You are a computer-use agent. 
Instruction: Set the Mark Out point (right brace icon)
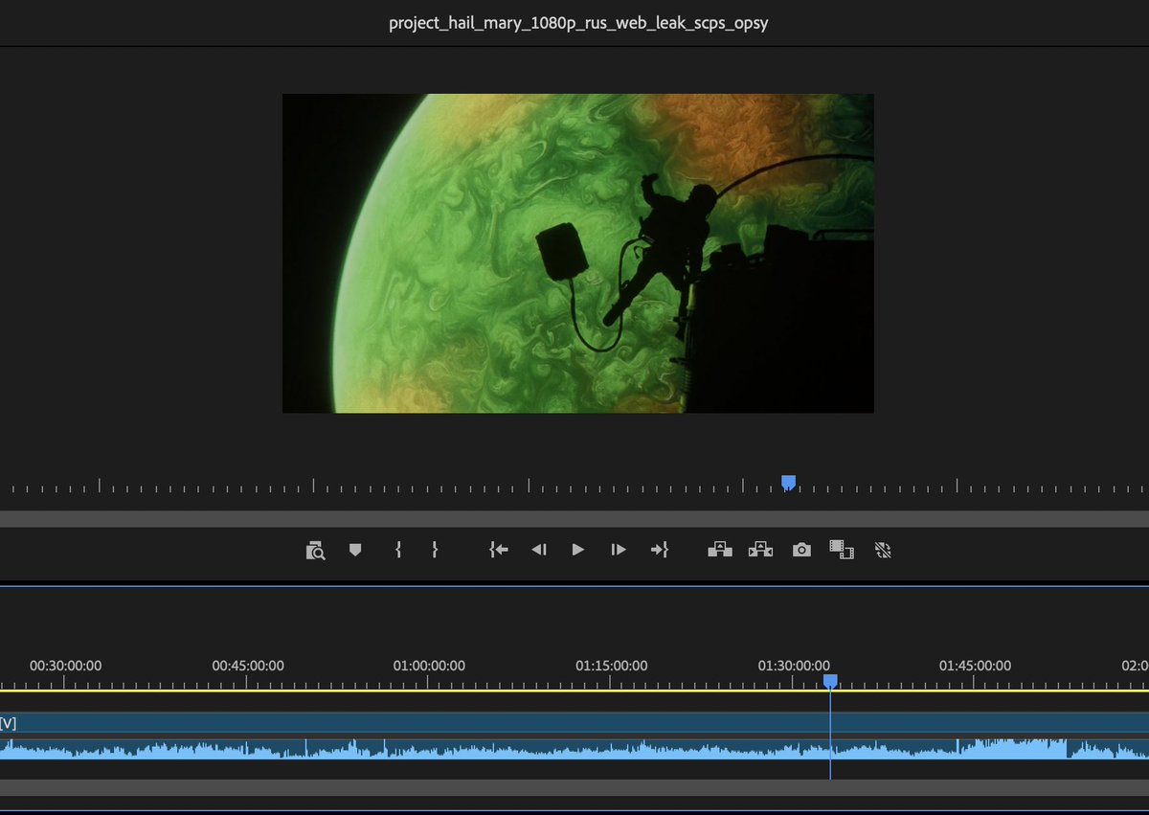point(435,550)
